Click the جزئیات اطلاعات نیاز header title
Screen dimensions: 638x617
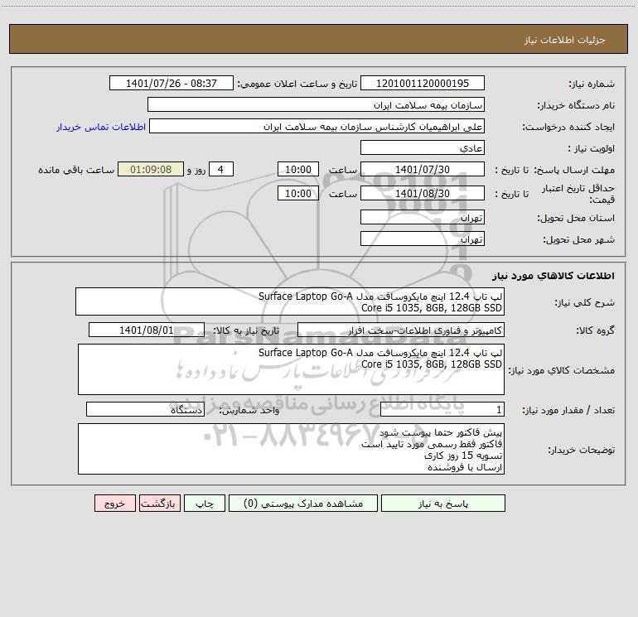565,40
